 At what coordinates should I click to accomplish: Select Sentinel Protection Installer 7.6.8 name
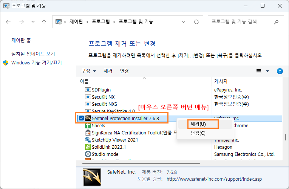click(x=125, y=119)
